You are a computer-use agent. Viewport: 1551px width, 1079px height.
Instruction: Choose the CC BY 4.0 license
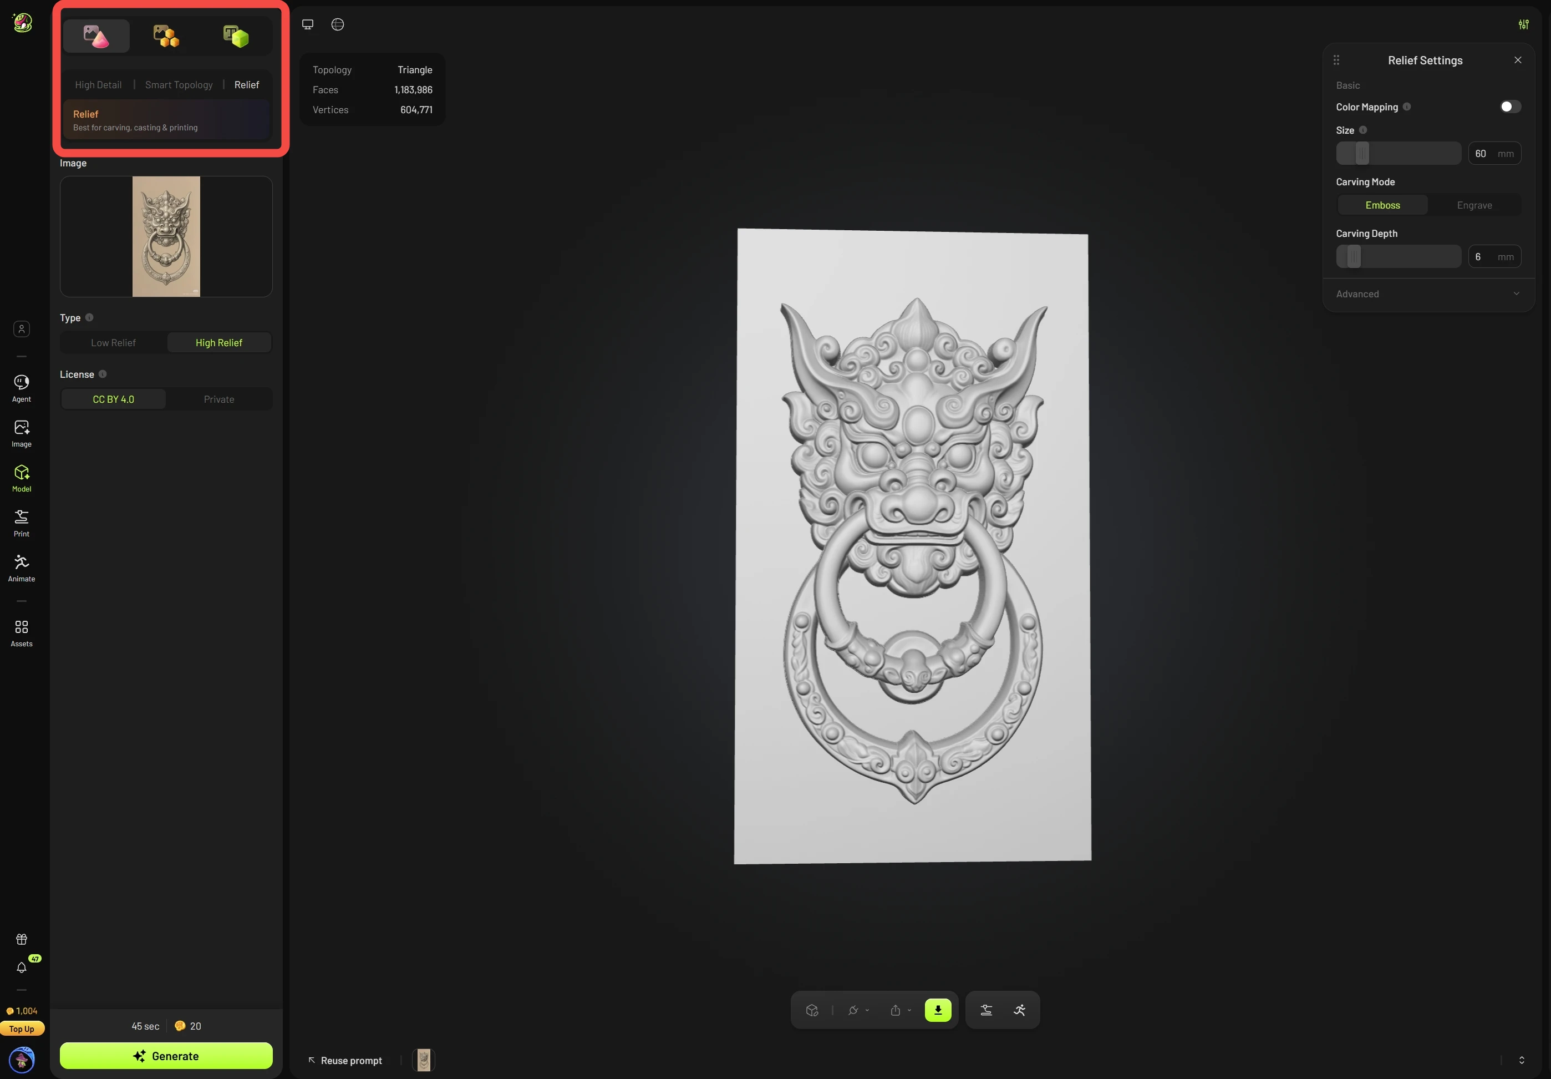[x=114, y=399]
